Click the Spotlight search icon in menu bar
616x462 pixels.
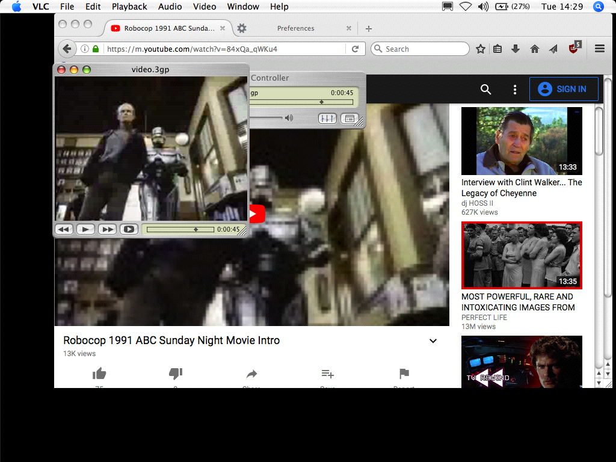599,7
